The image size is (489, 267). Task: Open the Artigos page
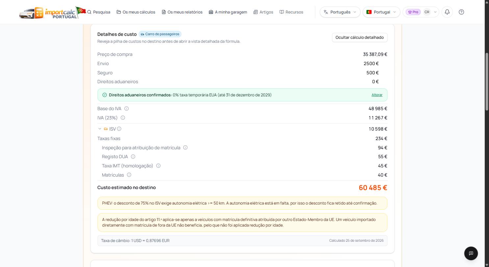coord(263,12)
